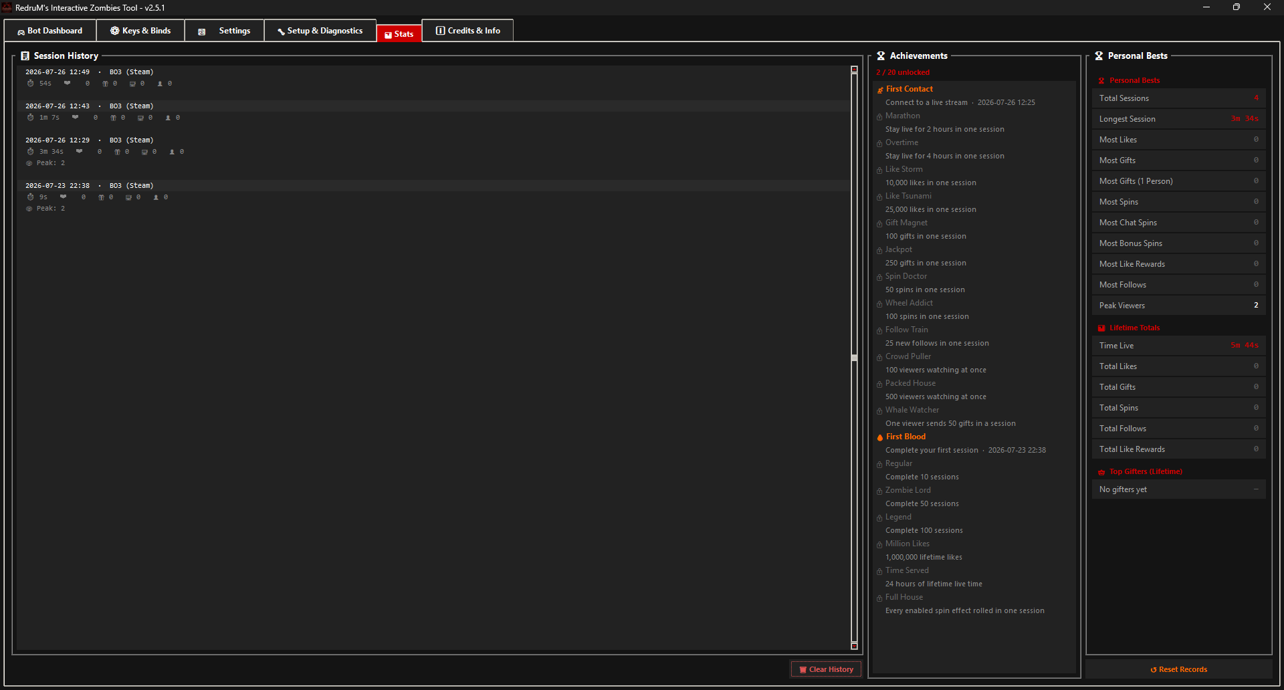The image size is (1284, 690).
Task: Click the First Blood droplet icon
Action: (880, 437)
